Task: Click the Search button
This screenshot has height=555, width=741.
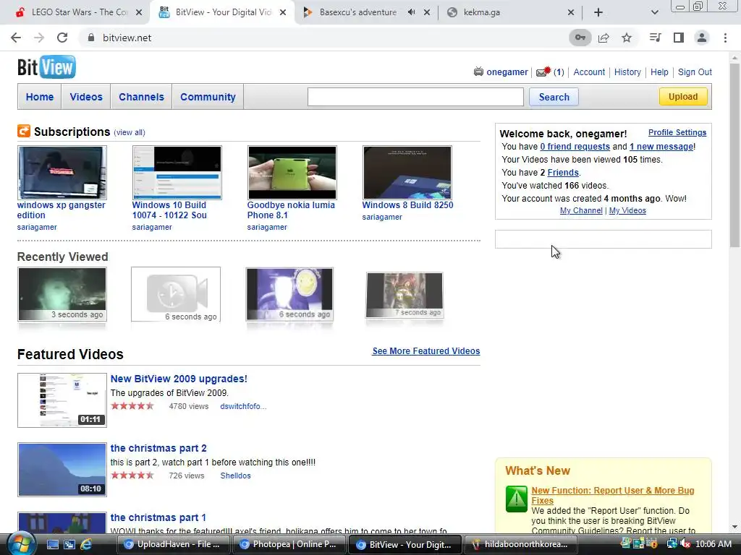Action: (554, 97)
